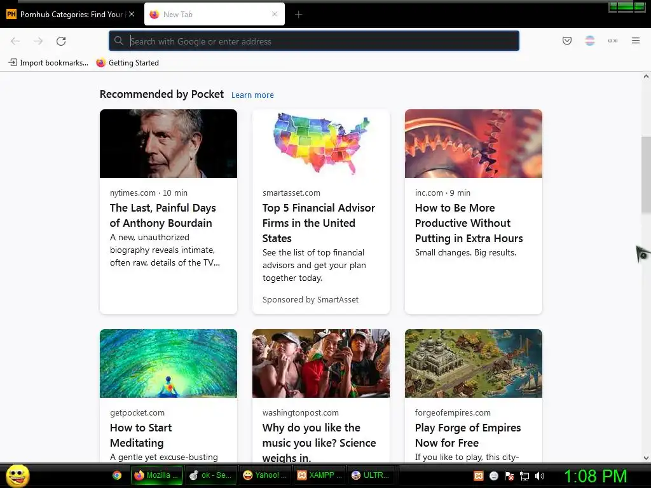The image size is (651, 488).
Task: Open the Getting Started bookmark
Action: pos(127,63)
